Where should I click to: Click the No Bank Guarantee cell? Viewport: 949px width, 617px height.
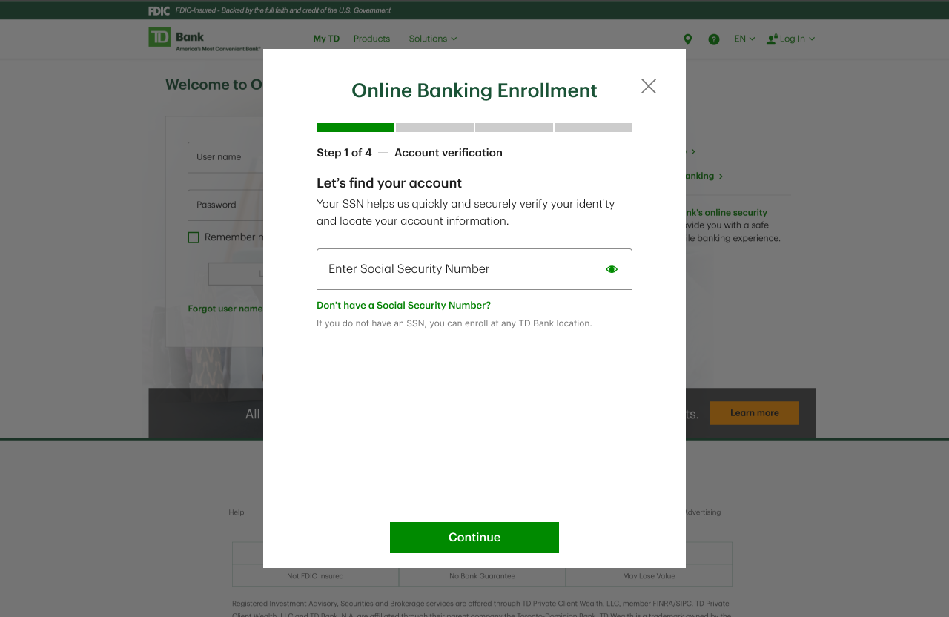(x=482, y=575)
